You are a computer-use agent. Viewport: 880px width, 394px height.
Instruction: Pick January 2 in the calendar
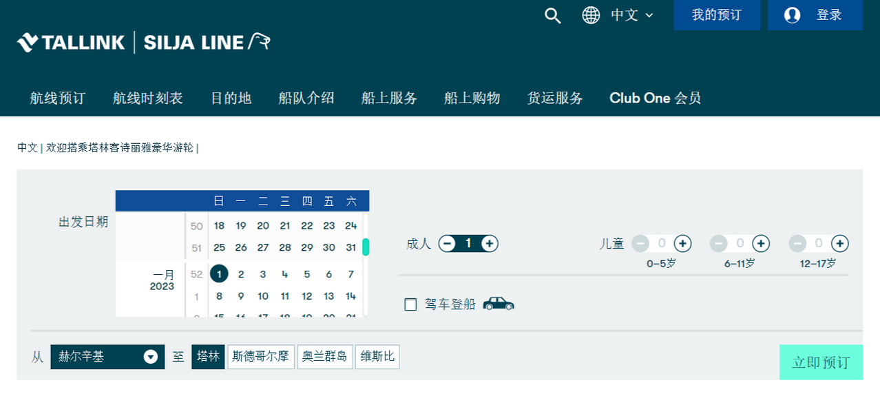click(x=241, y=274)
